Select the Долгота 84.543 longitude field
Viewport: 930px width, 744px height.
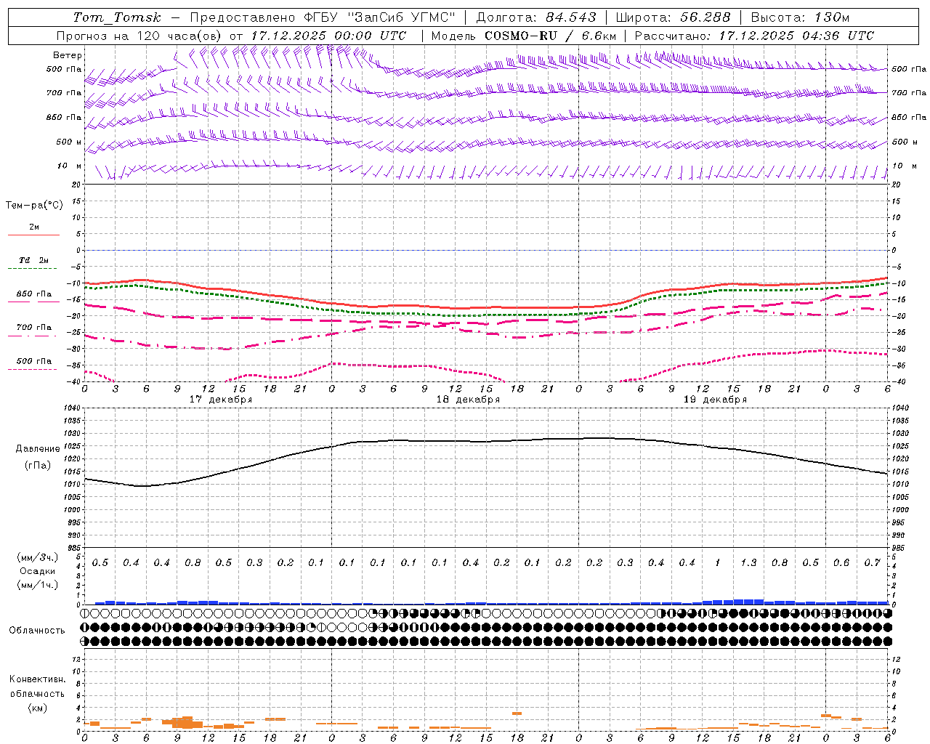pos(536,17)
